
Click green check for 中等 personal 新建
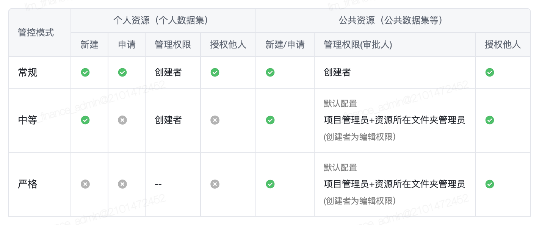[x=85, y=120]
